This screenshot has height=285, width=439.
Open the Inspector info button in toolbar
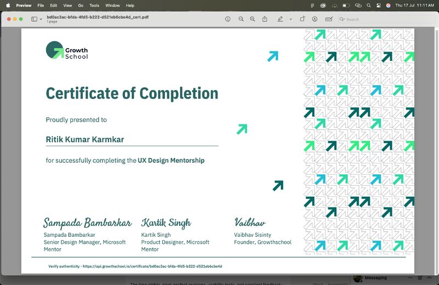[x=228, y=19]
